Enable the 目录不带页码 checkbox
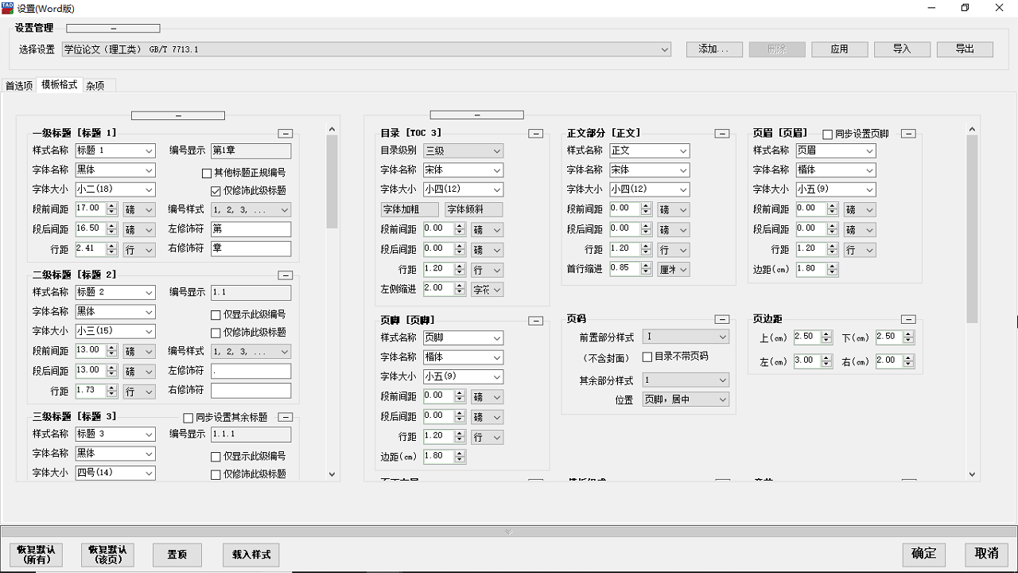 pos(648,357)
